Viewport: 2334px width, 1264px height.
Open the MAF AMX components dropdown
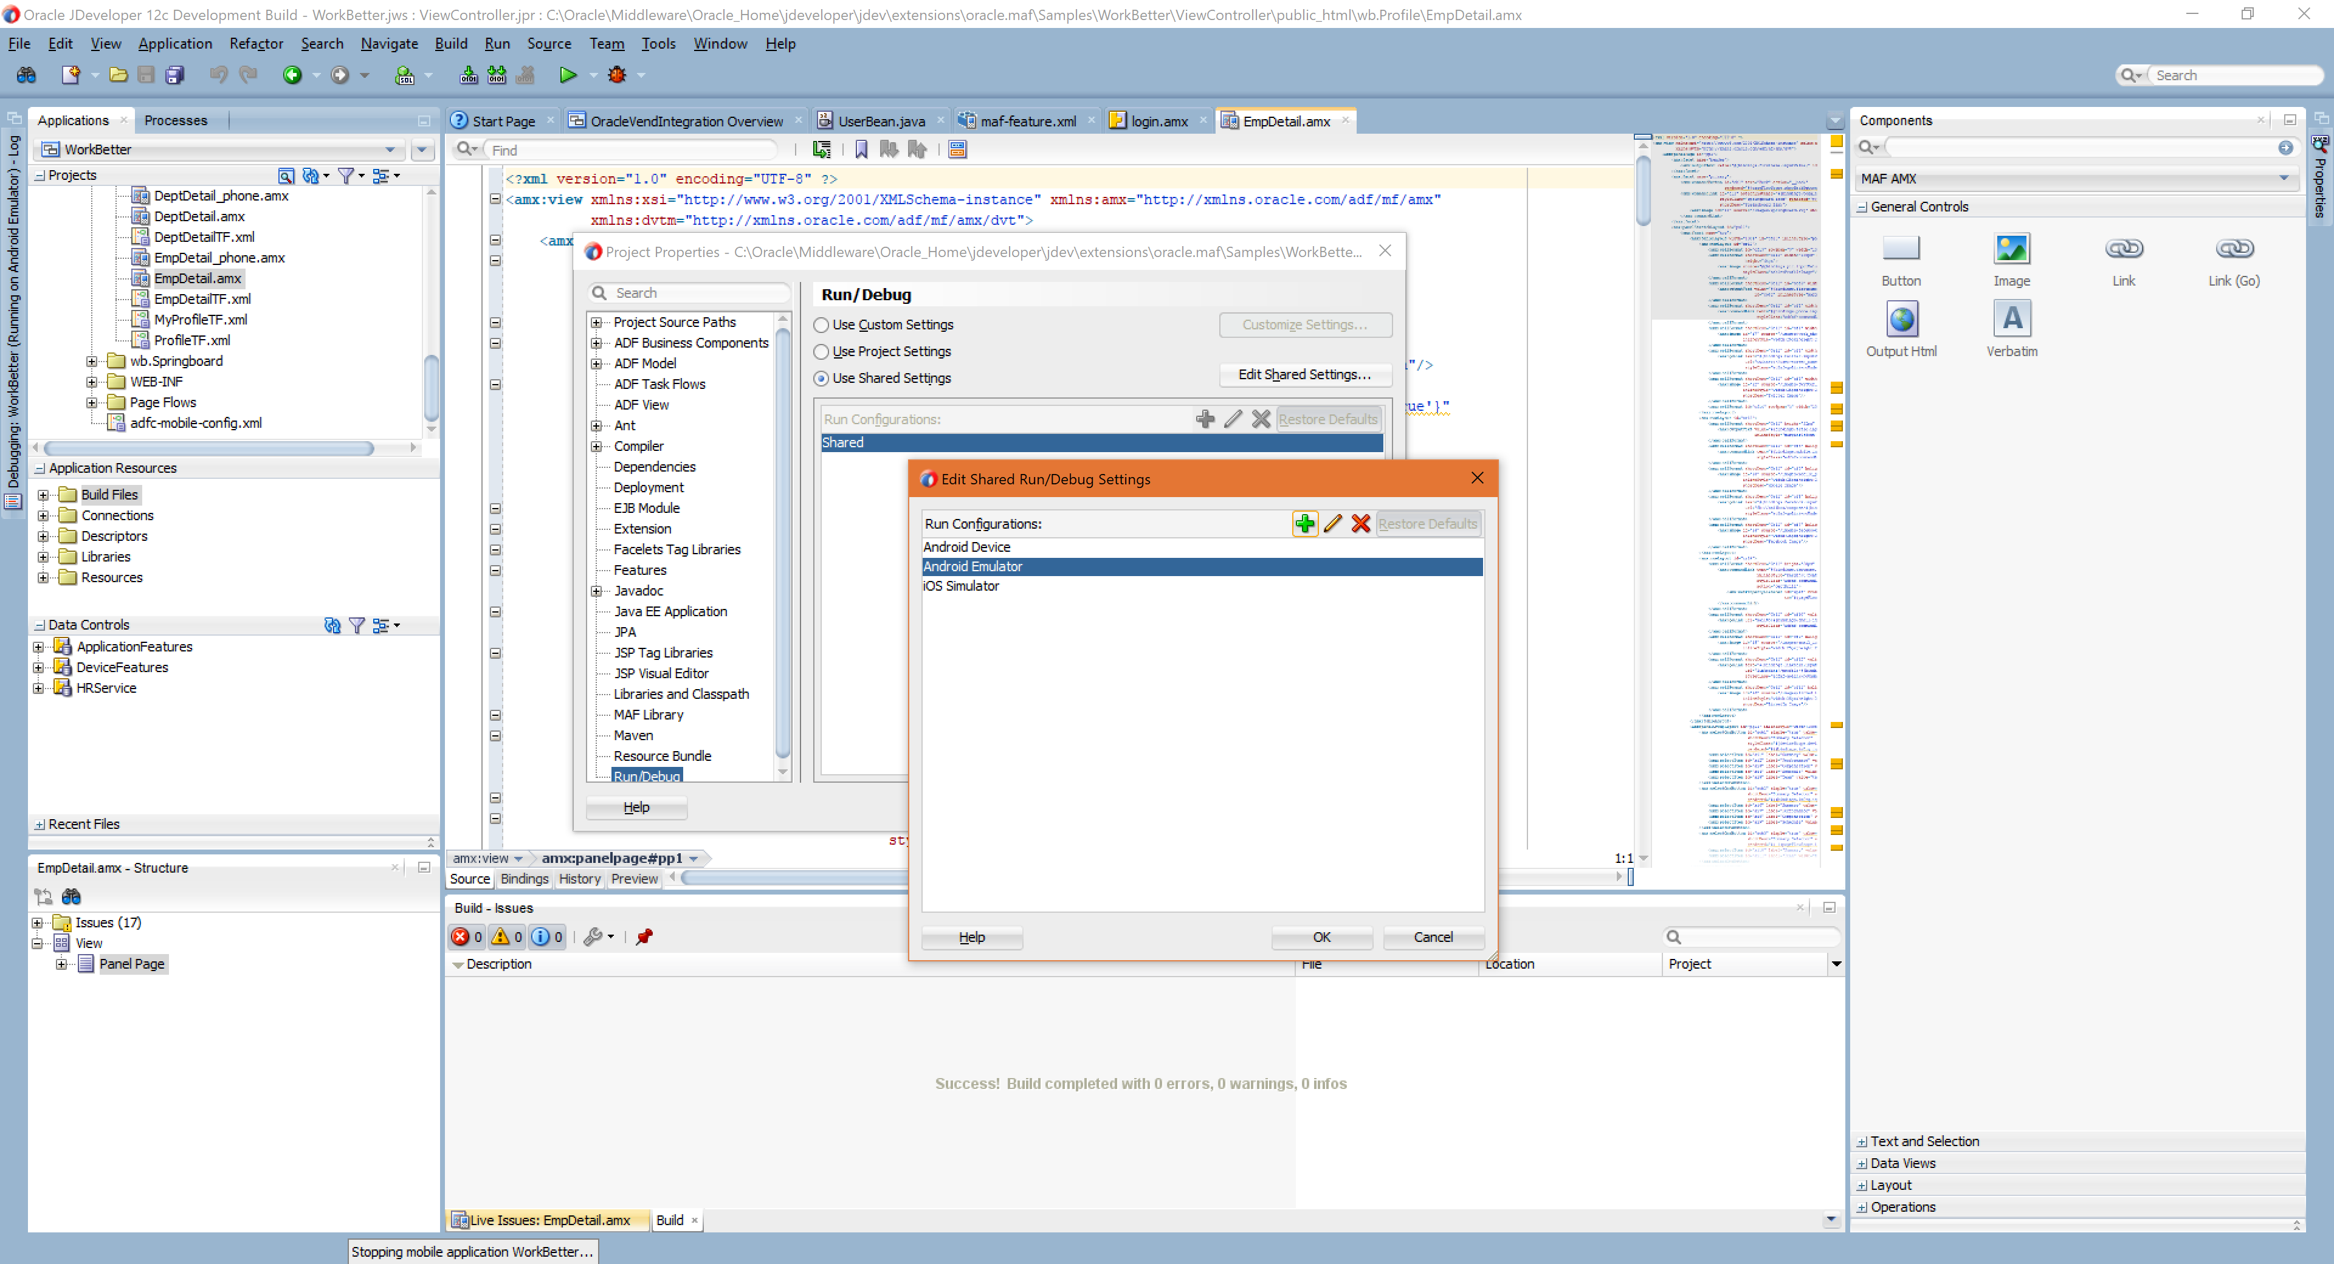[2282, 179]
